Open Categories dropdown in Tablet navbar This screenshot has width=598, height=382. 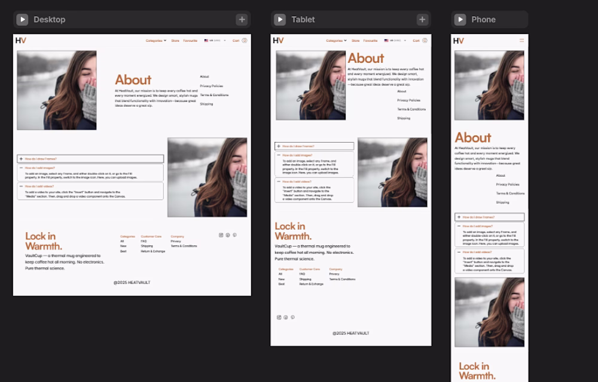click(x=336, y=41)
